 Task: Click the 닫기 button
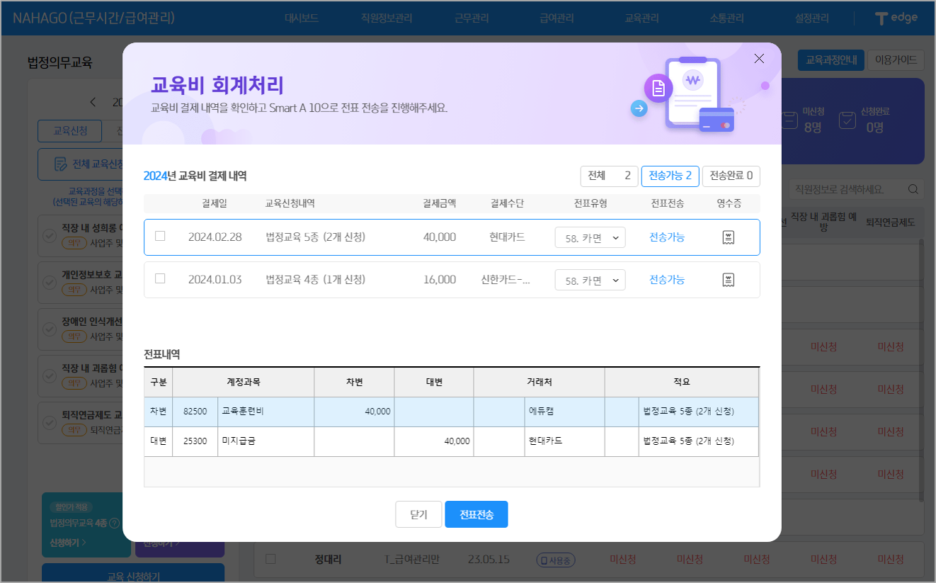pos(418,514)
